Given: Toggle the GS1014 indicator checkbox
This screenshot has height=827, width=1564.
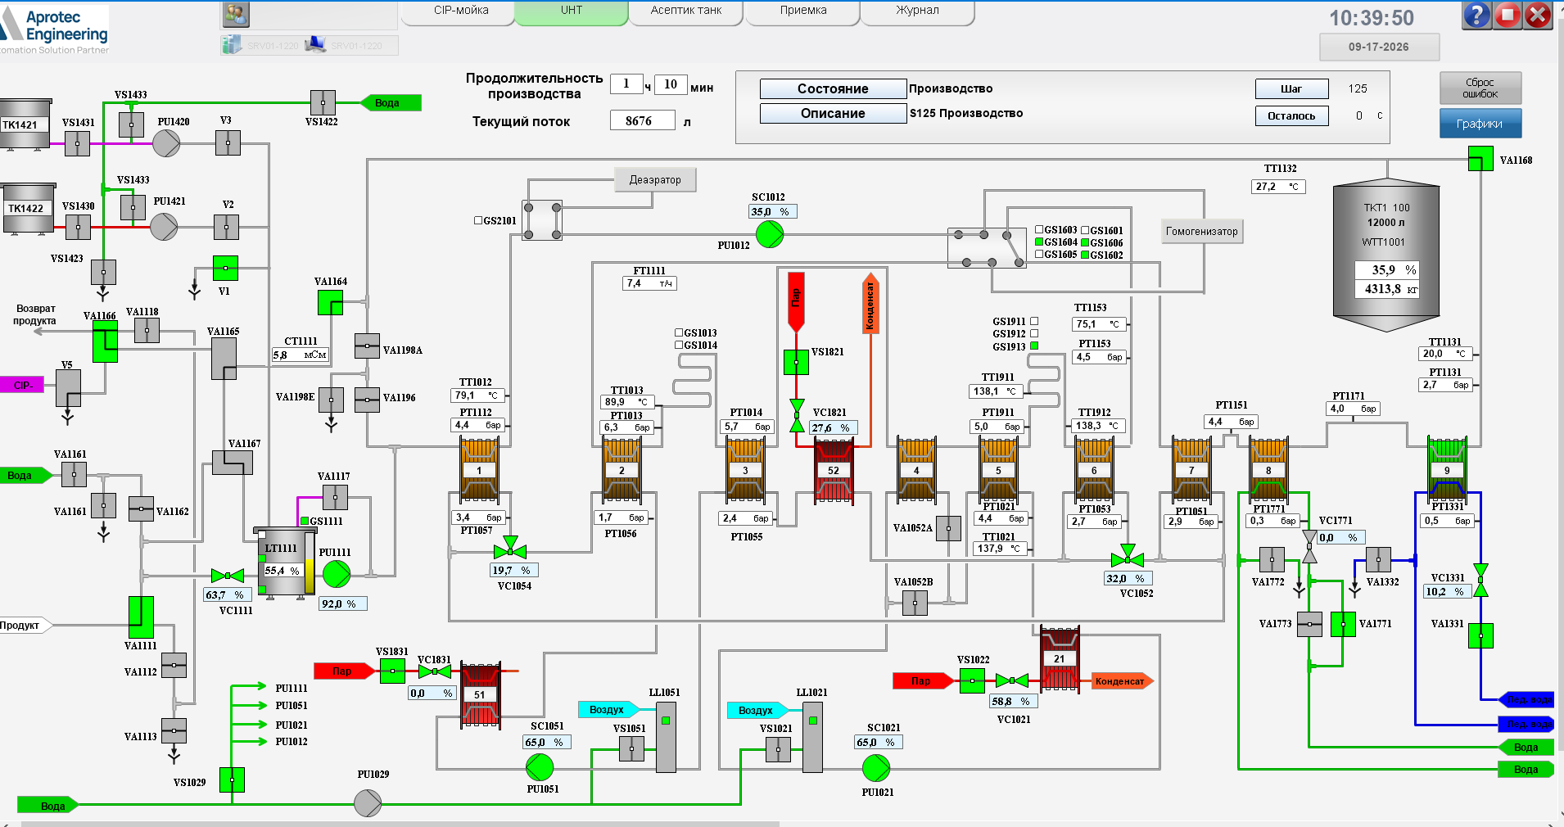Looking at the screenshot, I should pyautogui.click(x=679, y=345).
